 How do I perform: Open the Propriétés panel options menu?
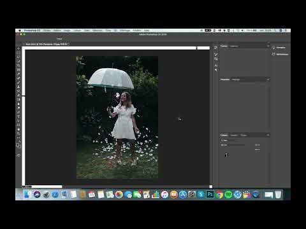pos(268,80)
